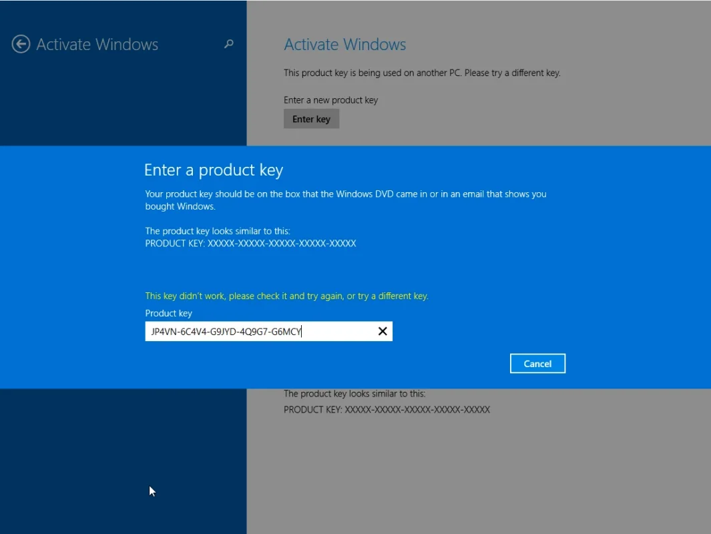
Task: Click the sample 'PRODUCT KEY: XXXXX' format text
Action: pos(250,243)
